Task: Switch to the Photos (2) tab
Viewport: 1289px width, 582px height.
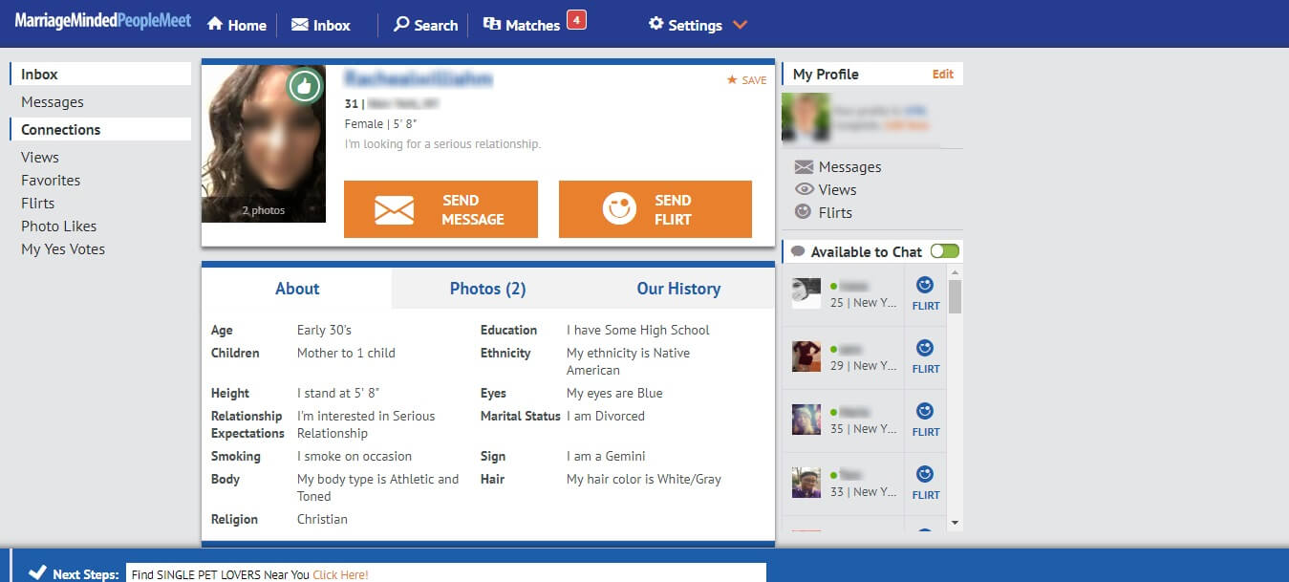Action: coord(487,289)
